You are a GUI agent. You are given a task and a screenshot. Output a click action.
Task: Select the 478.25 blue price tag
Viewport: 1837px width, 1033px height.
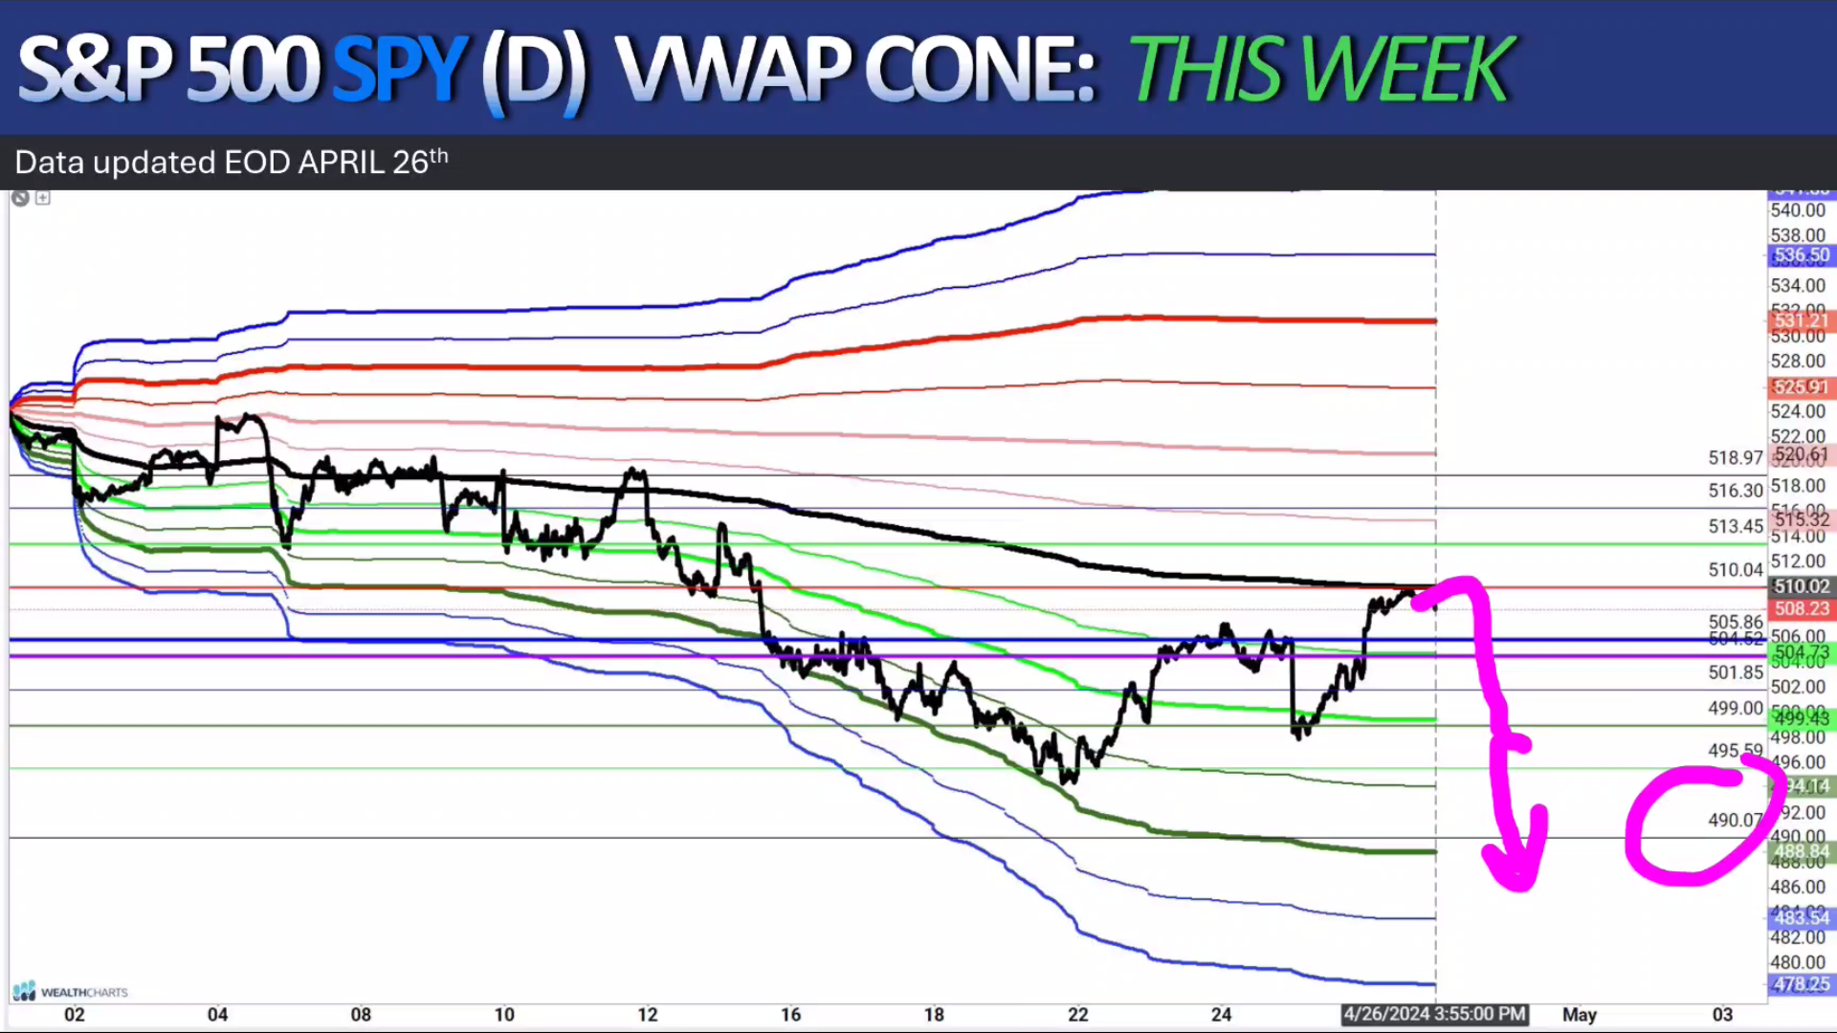[x=1801, y=983]
